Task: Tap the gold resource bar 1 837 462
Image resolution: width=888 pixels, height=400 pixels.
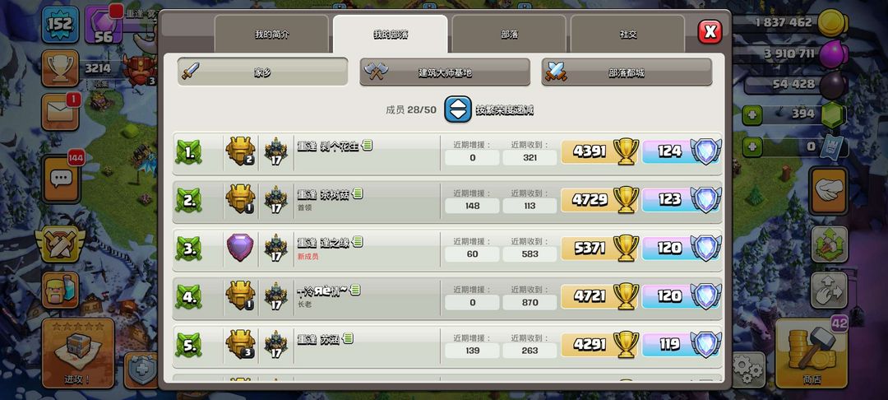Action: pos(792,23)
